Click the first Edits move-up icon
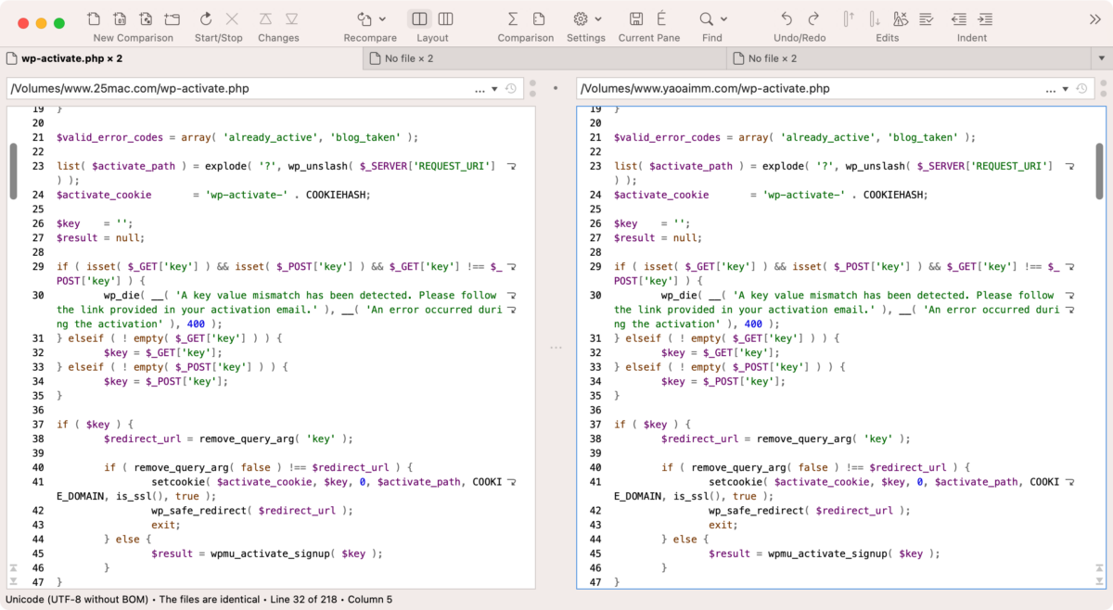The width and height of the screenshot is (1113, 610). pyautogui.click(x=848, y=19)
